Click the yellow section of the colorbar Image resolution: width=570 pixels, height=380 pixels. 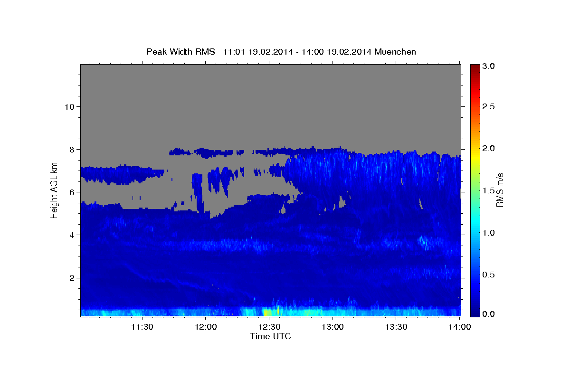click(475, 157)
